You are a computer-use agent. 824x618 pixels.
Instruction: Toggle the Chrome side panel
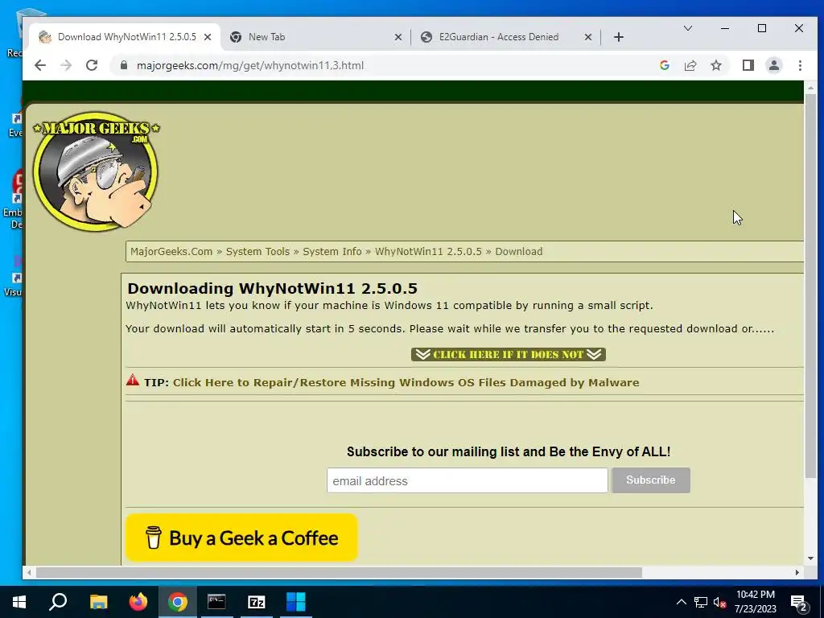coord(748,65)
